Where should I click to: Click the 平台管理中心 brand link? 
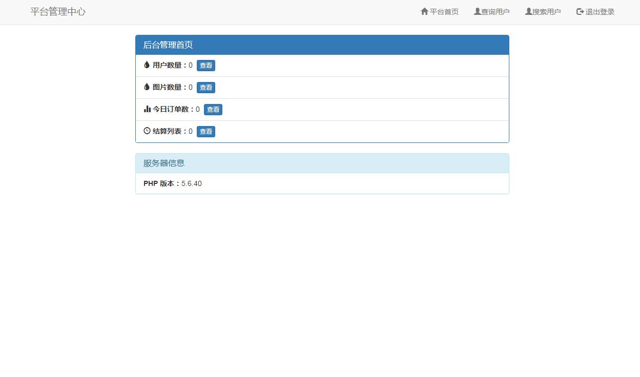point(58,12)
